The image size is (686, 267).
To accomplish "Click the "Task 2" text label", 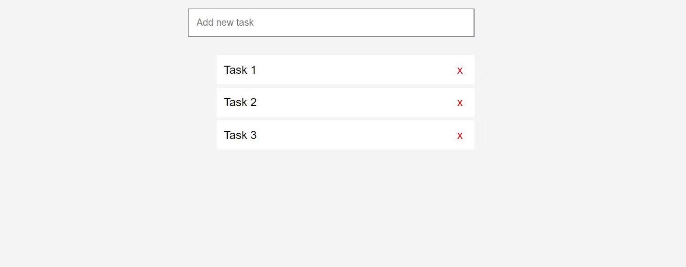I will coord(240,102).
